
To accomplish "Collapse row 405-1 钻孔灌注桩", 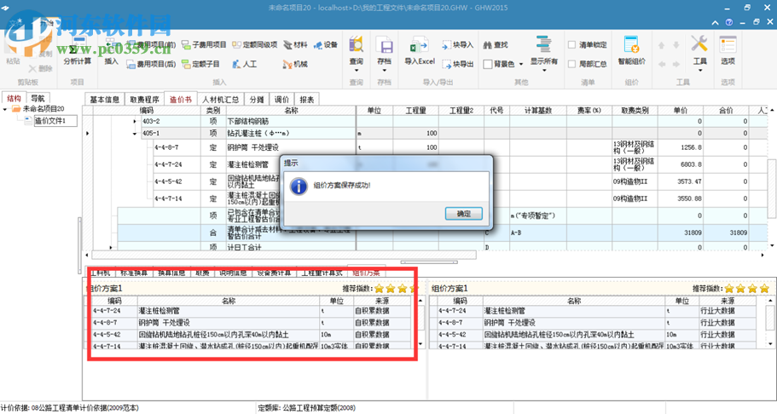I will [x=134, y=134].
